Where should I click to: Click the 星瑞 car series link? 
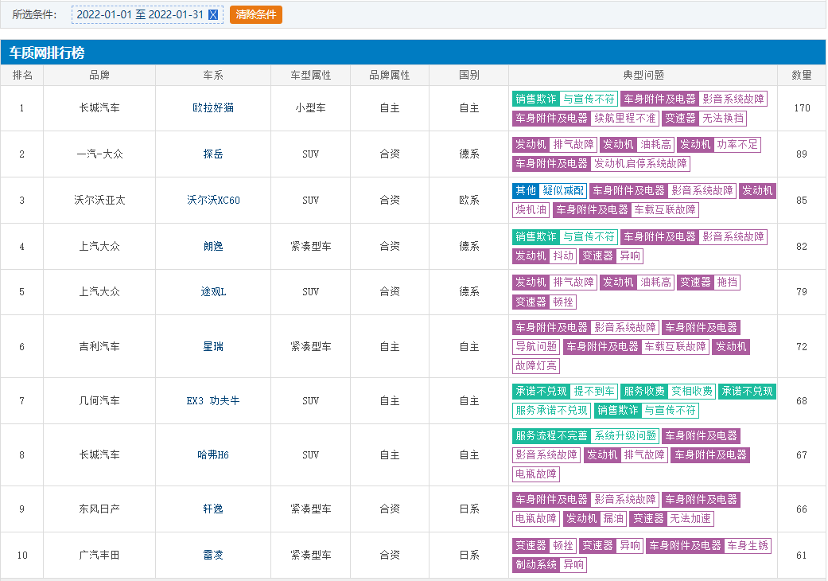213,347
